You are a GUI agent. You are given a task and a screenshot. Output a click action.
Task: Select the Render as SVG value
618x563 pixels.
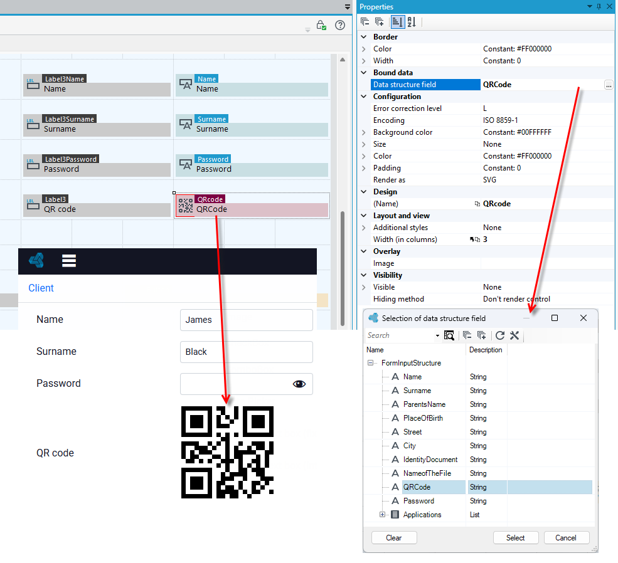tap(489, 180)
